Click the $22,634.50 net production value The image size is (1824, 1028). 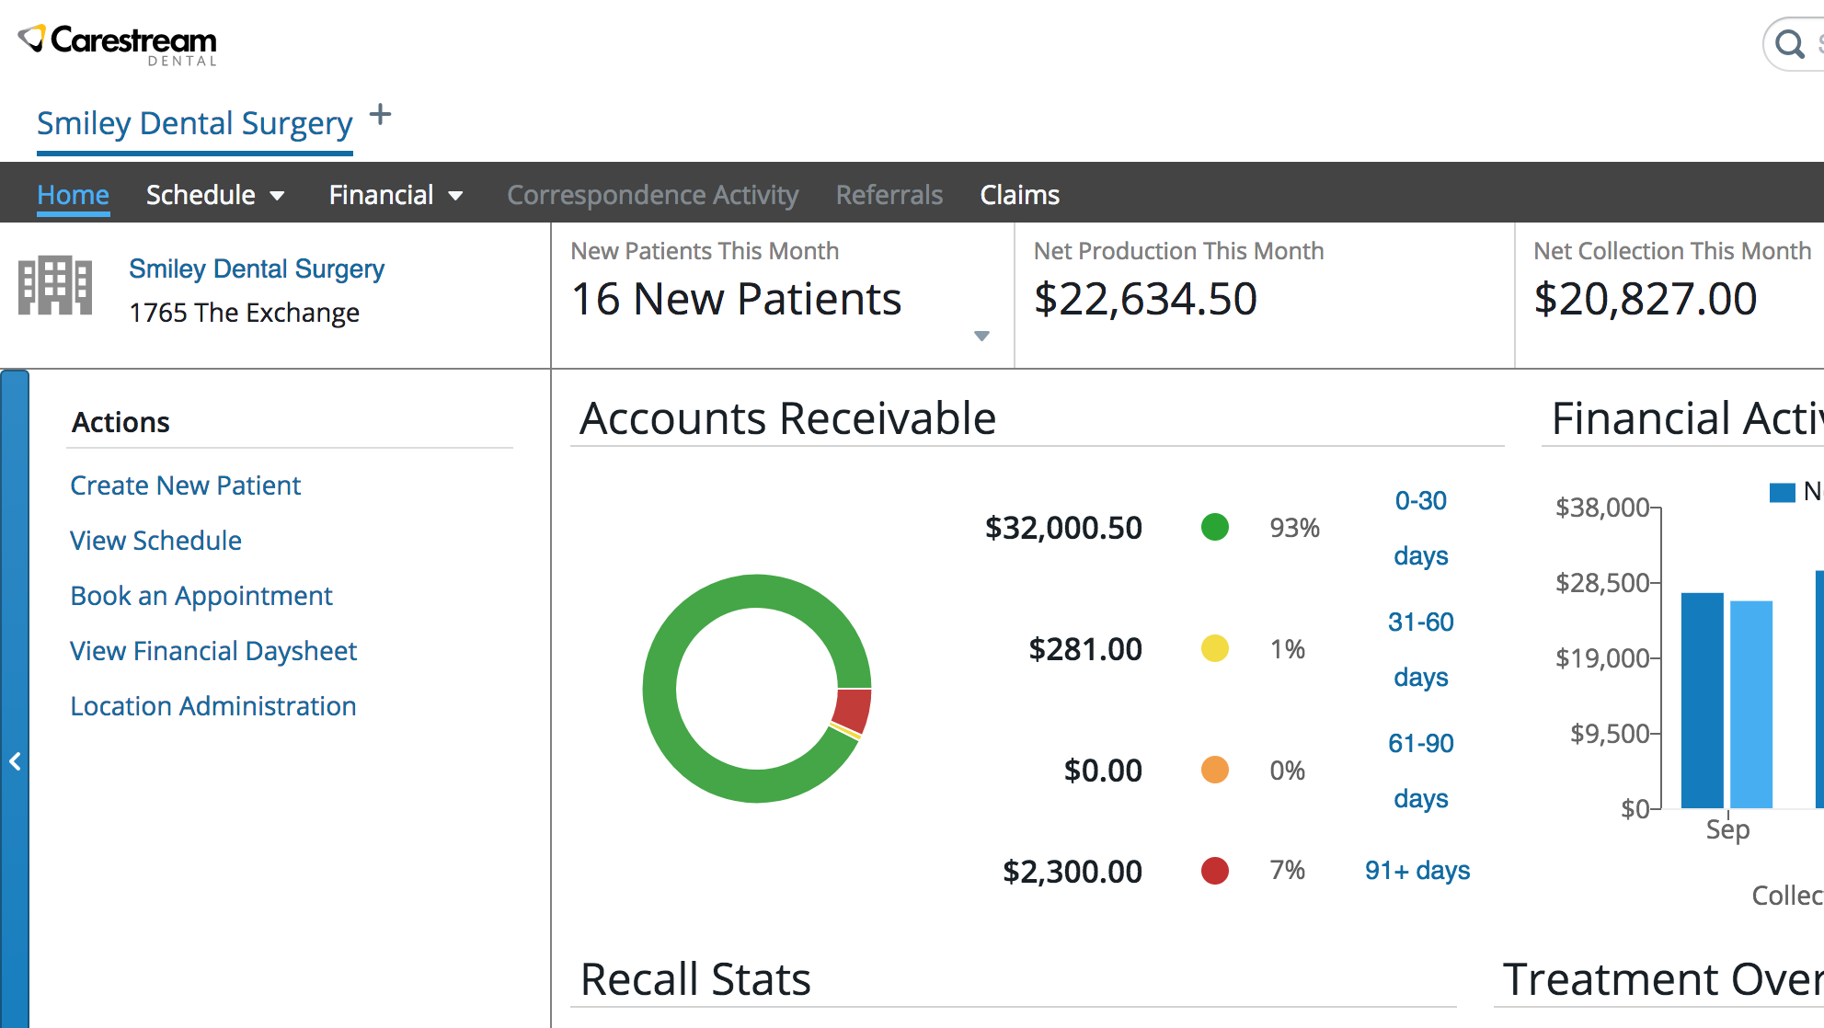click(x=1145, y=299)
